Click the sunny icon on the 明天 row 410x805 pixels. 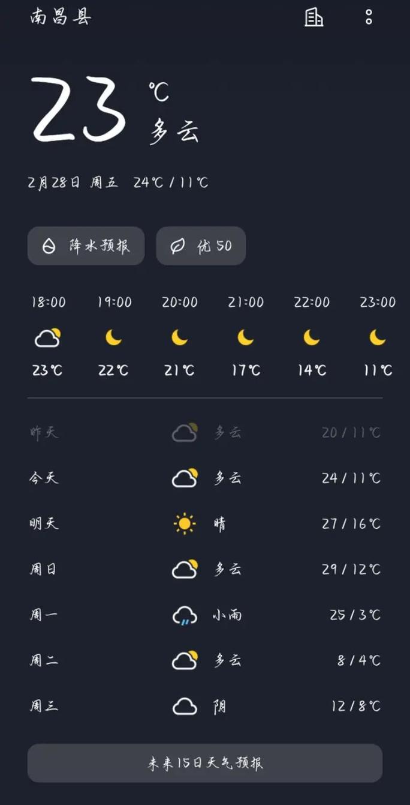click(x=184, y=523)
